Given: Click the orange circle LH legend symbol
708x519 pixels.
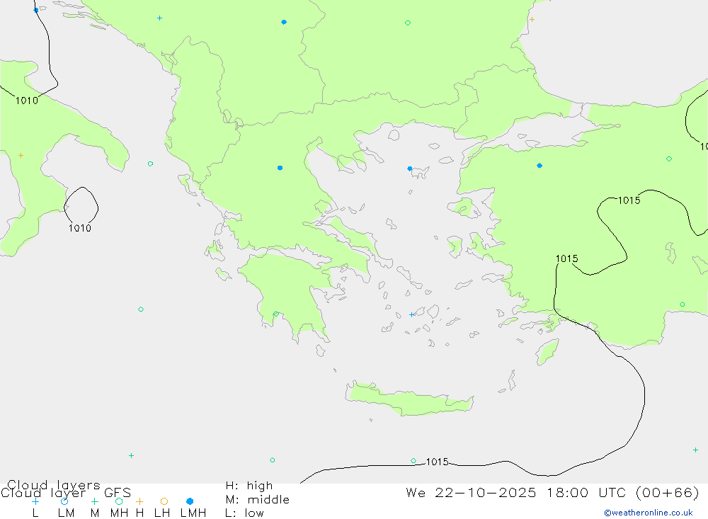Looking at the screenshot, I should pos(164,501).
